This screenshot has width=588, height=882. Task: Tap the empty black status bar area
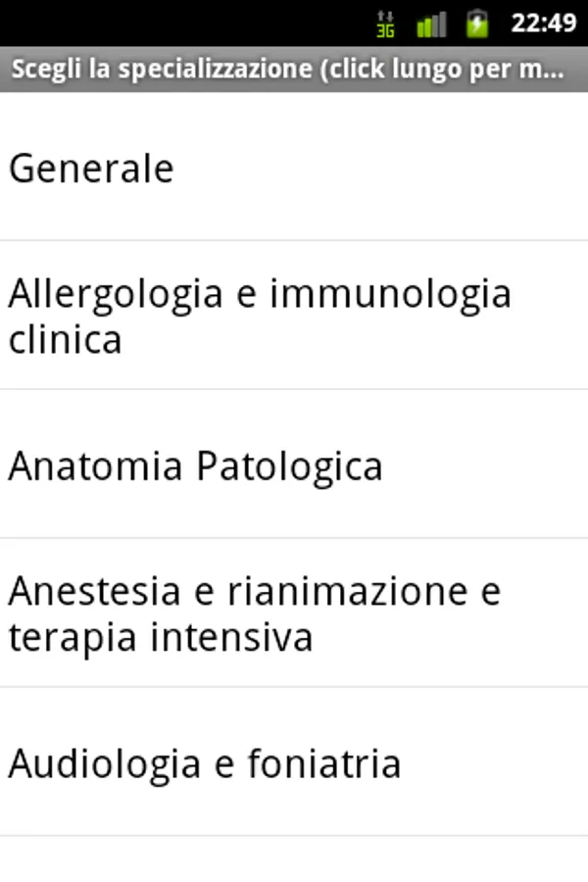click(x=185, y=24)
